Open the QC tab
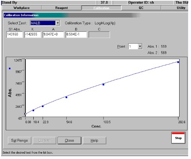 141,8
